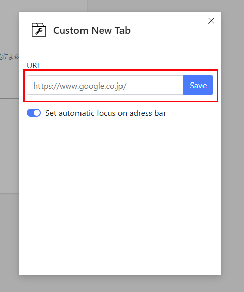This screenshot has width=244, height=292.
Task: Click the URL label above the field
Action: [34, 66]
